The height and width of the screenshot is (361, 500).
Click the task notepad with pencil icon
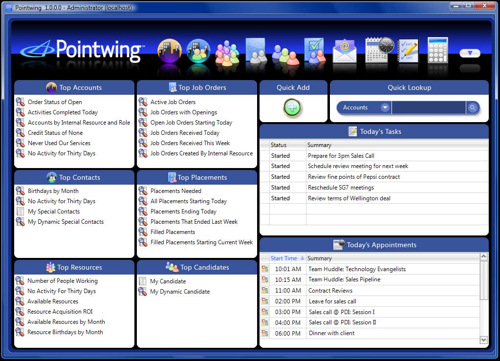point(408,51)
